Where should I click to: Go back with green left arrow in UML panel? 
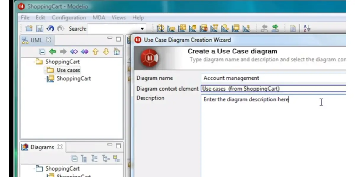coord(53,52)
